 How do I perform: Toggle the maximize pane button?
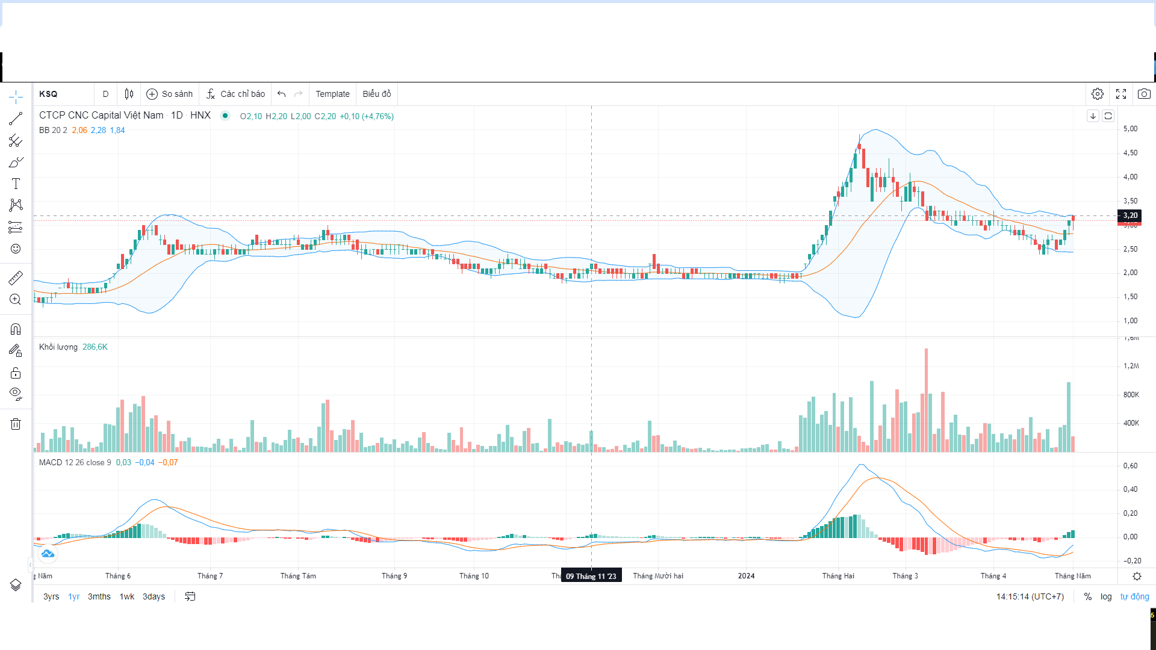[x=1108, y=116]
